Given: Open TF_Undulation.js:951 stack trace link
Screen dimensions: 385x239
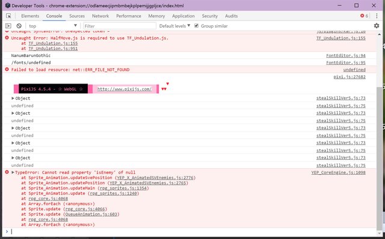Looking at the screenshot, I should tap(53, 48).
